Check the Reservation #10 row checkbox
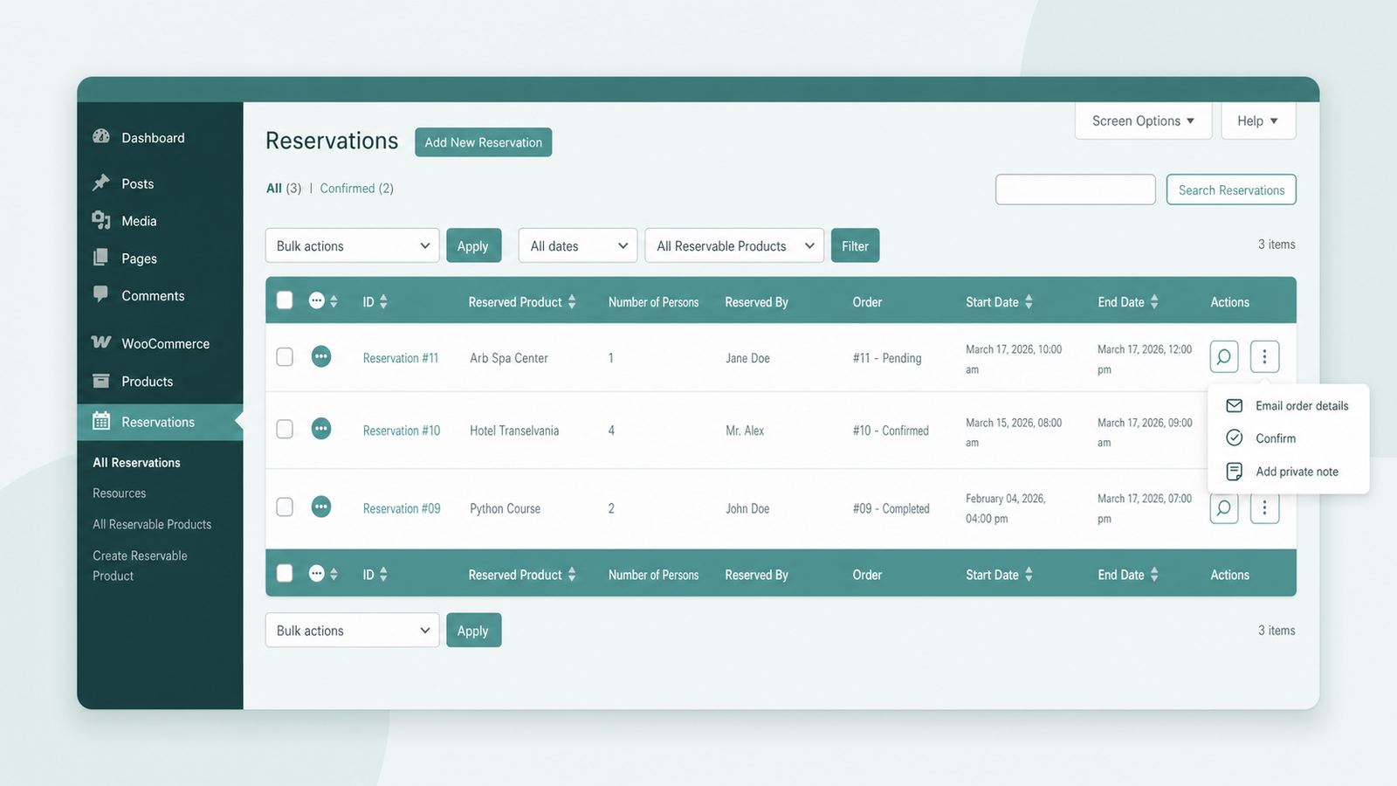This screenshot has height=786, width=1397. click(285, 429)
